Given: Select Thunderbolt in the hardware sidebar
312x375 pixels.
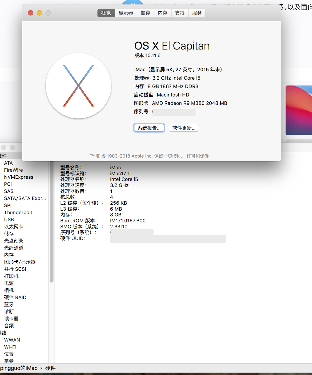Looking at the screenshot, I should [x=18, y=212].
